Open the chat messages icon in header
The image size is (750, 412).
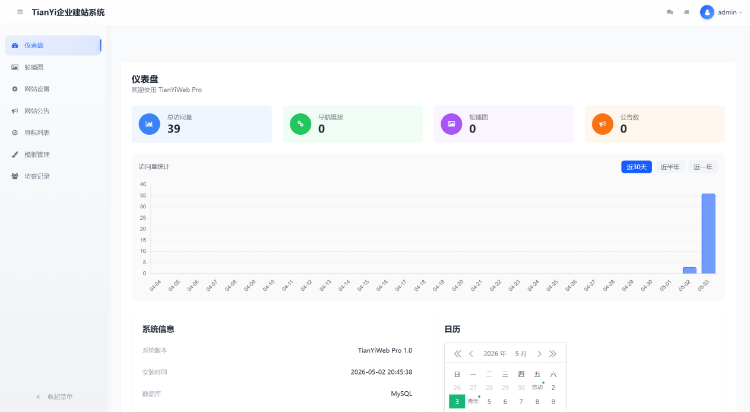tap(670, 12)
